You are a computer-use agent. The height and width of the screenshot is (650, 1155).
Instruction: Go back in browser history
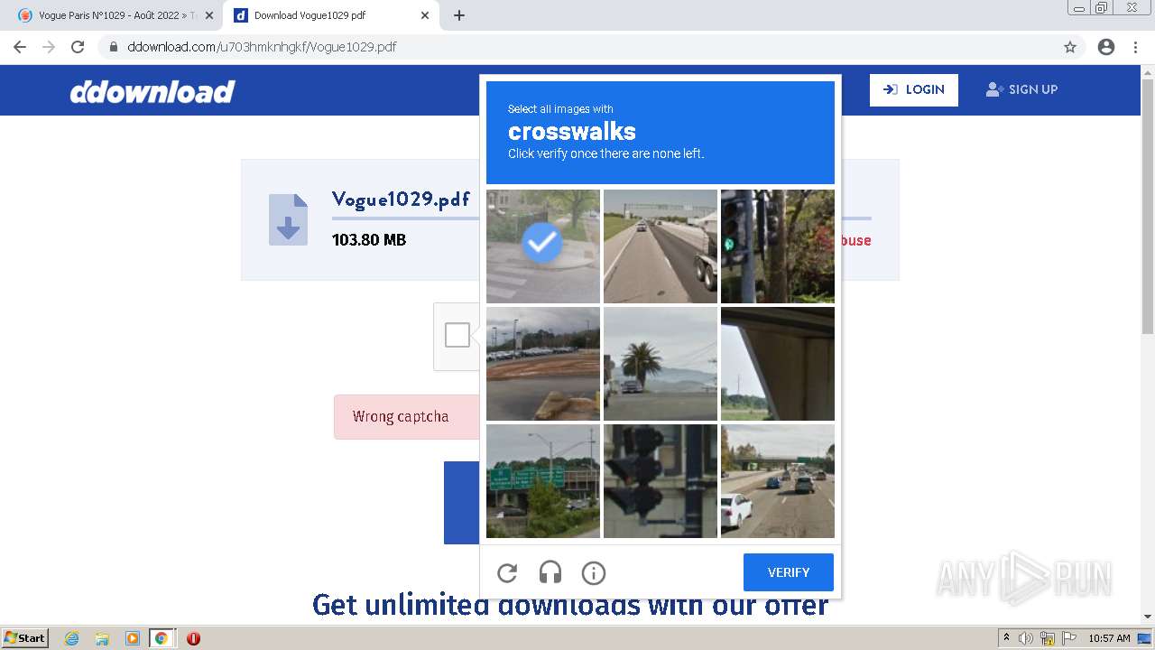click(20, 47)
